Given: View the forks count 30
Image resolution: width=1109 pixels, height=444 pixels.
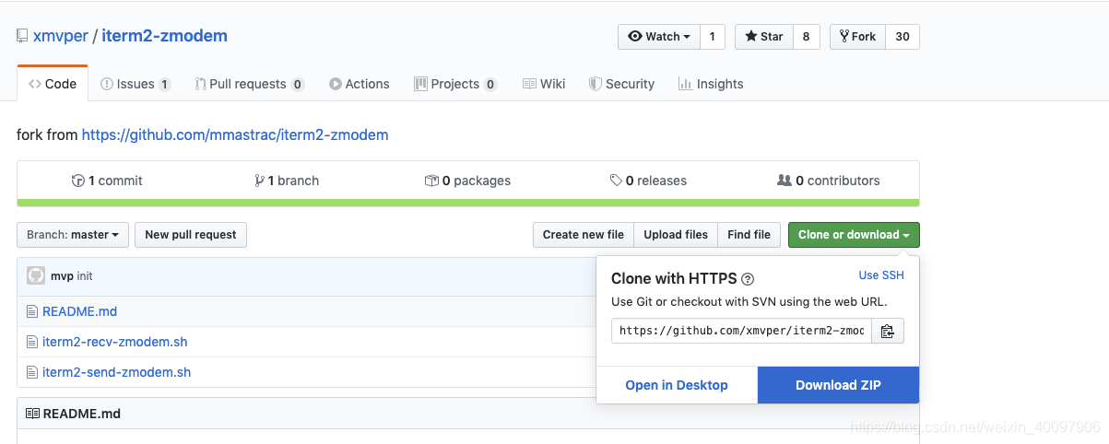Looking at the screenshot, I should 903,37.
